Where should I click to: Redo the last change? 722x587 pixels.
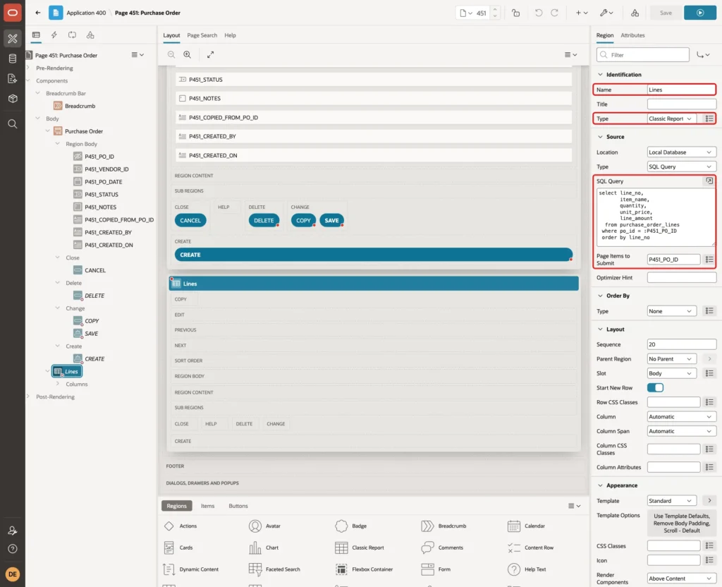coord(554,13)
